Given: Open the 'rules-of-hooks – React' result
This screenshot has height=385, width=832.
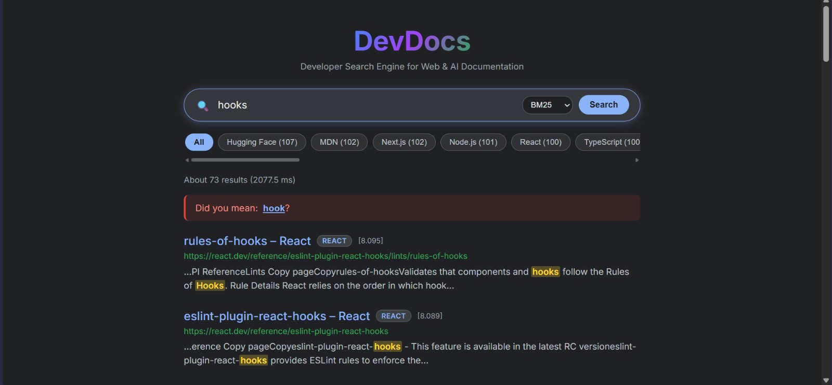Looking at the screenshot, I should tap(247, 241).
